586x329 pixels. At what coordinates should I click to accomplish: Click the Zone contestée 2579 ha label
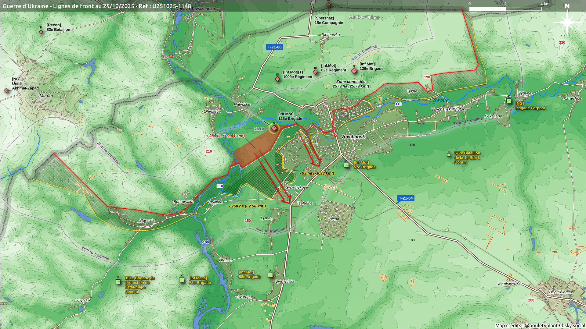point(351,84)
